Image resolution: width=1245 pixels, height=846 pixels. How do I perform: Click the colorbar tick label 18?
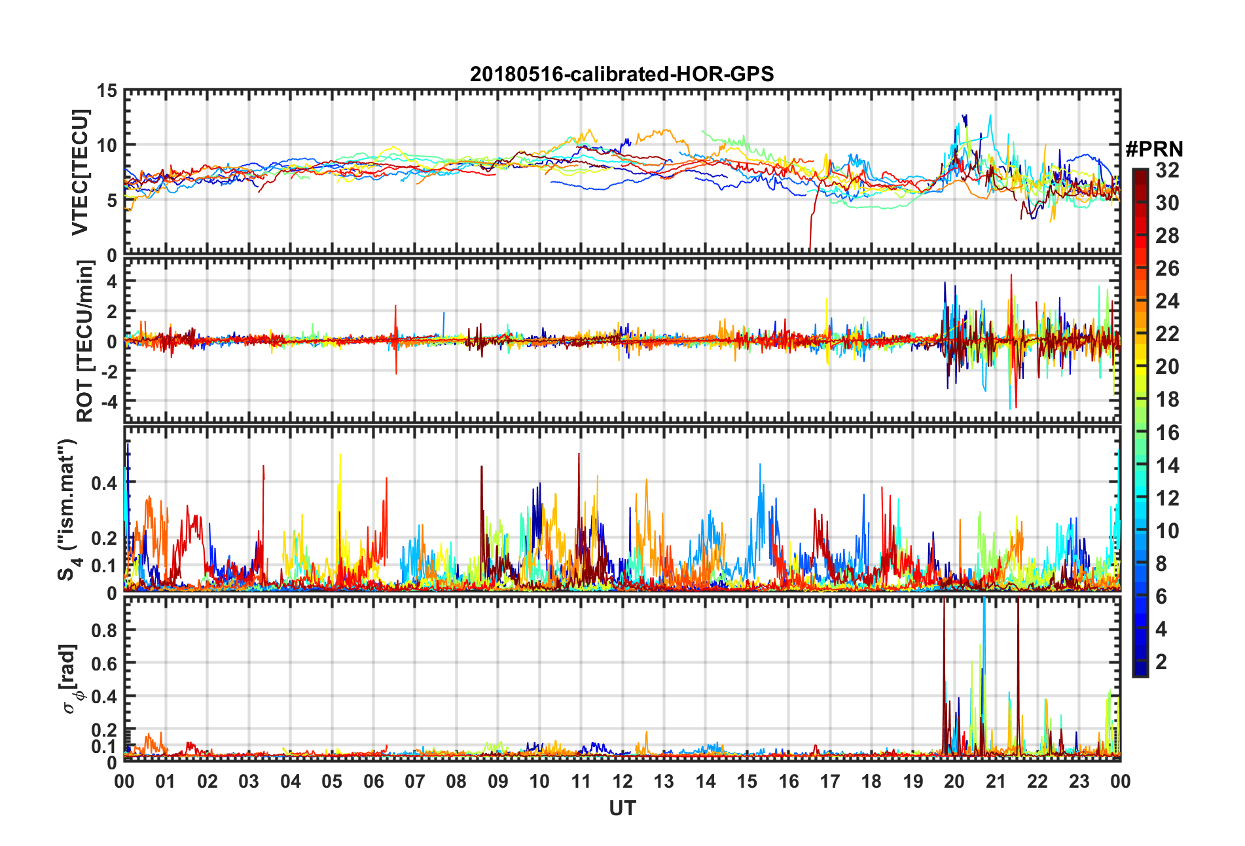point(1168,399)
